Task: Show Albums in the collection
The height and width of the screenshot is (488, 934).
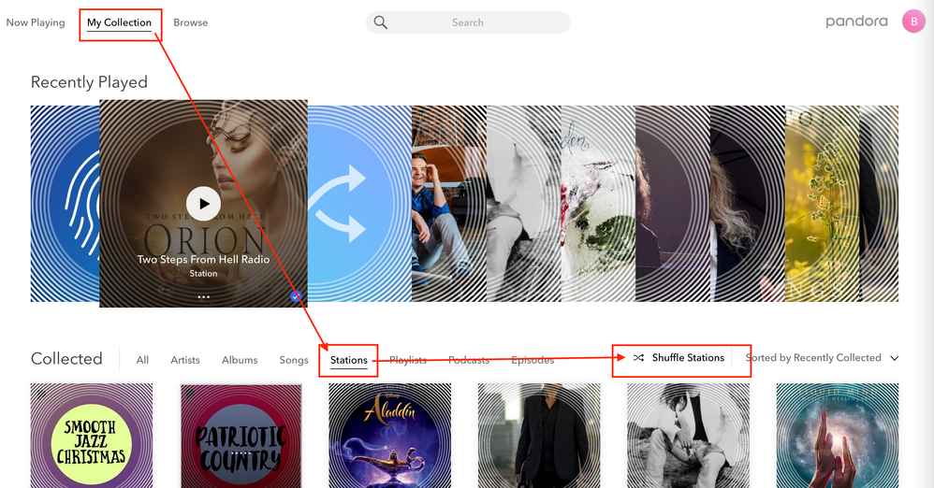Action: tap(240, 360)
